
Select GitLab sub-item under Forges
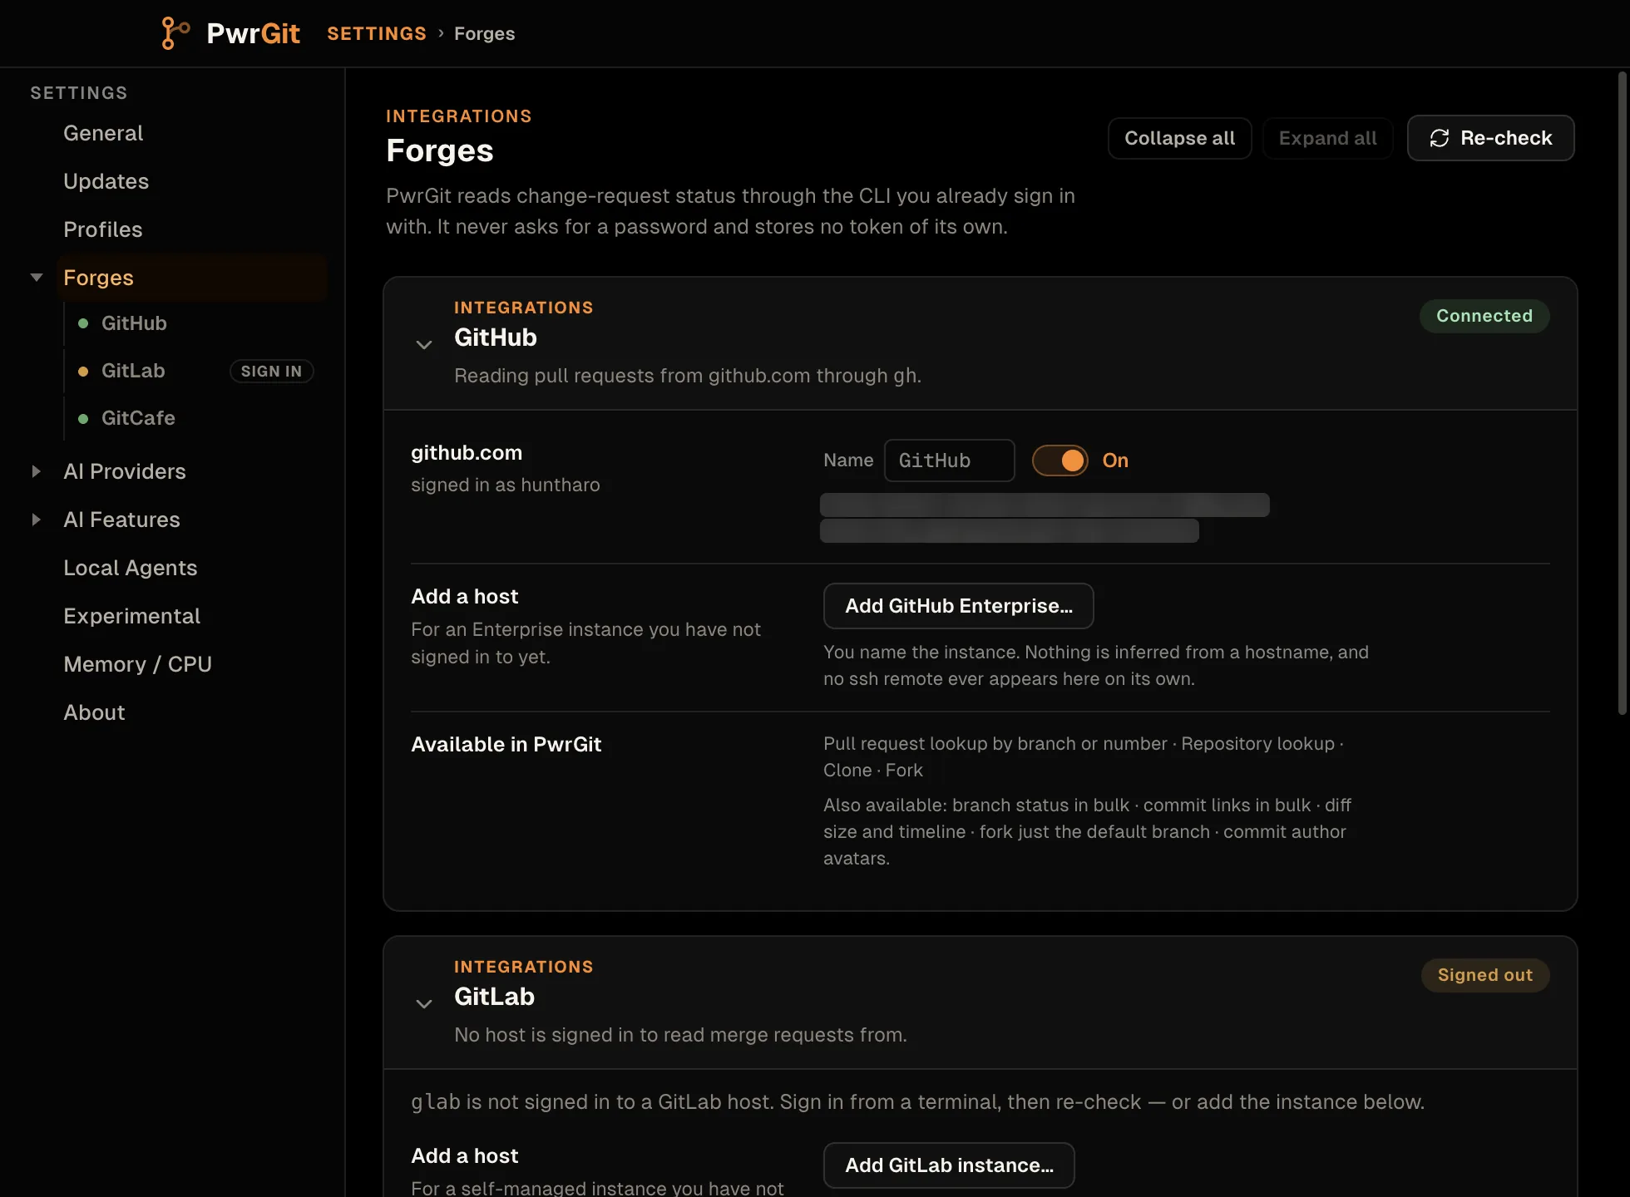[x=133, y=371]
